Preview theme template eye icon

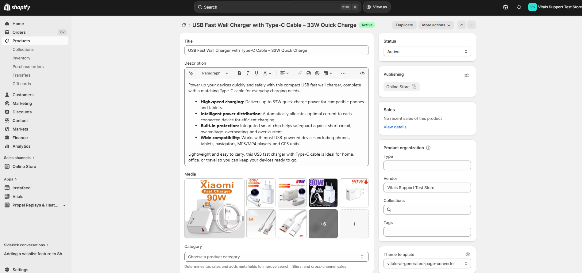pos(468,254)
